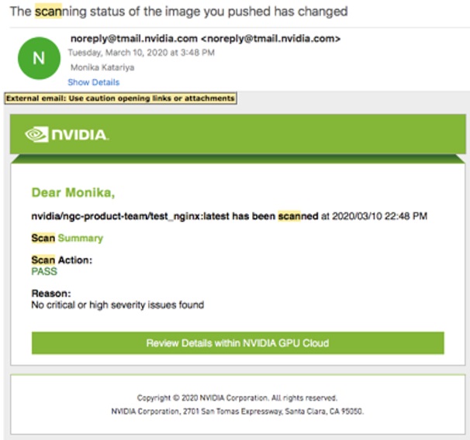The height and width of the screenshot is (440, 470).
Task: Click the External email caution banner
Action: pos(119,98)
